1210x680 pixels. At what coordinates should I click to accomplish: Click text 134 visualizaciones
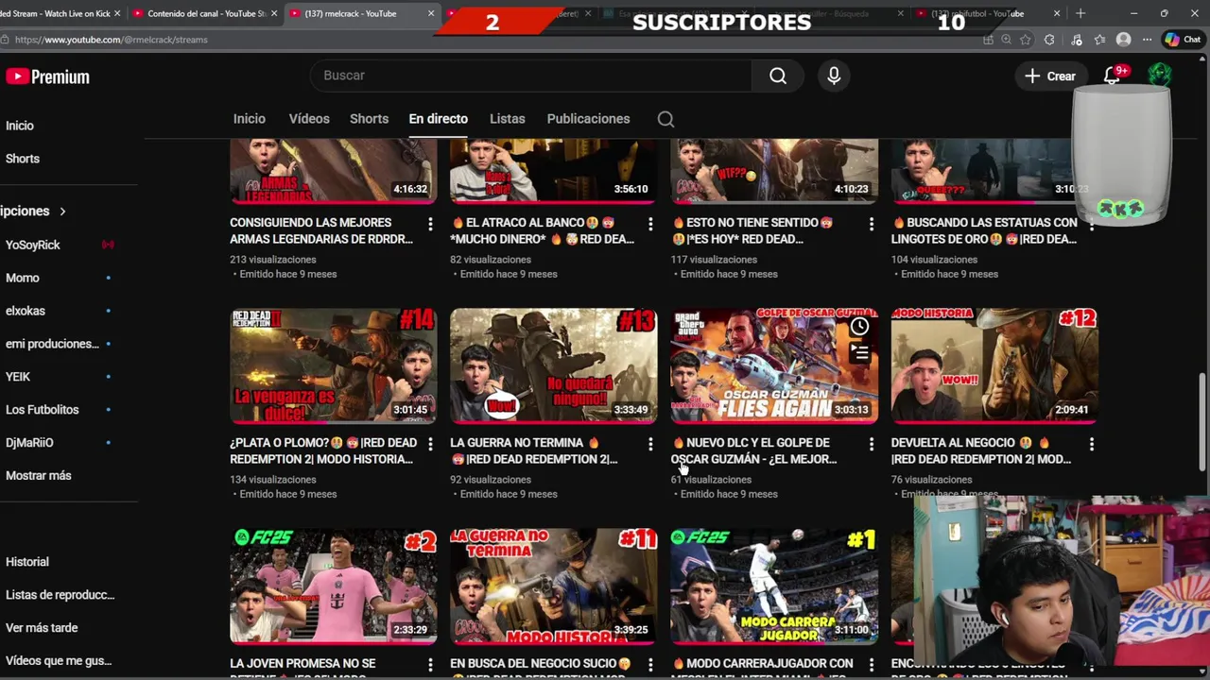pos(273,480)
